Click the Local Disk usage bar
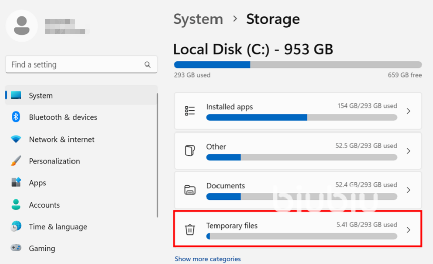The image size is (433, 264). (x=298, y=64)
